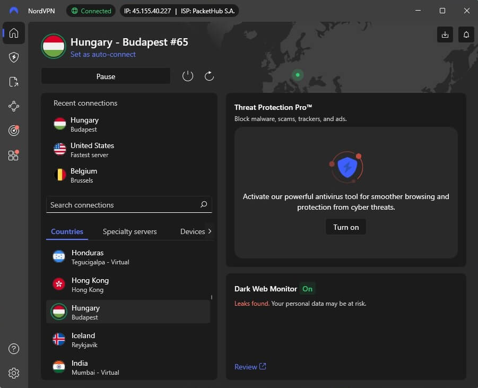Click the download updates icon
This screenshot has width=478, height=388.
pyautogui.click(x=445, y=35)
